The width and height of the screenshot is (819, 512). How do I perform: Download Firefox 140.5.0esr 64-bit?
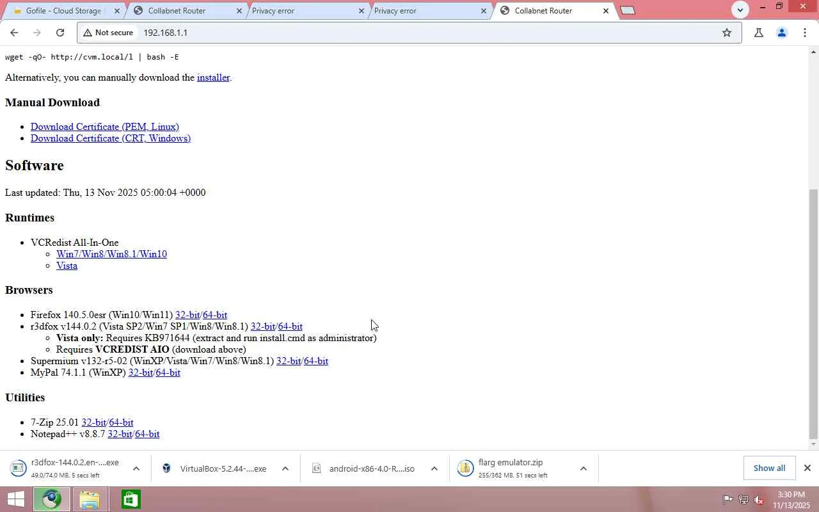point(215,315)
